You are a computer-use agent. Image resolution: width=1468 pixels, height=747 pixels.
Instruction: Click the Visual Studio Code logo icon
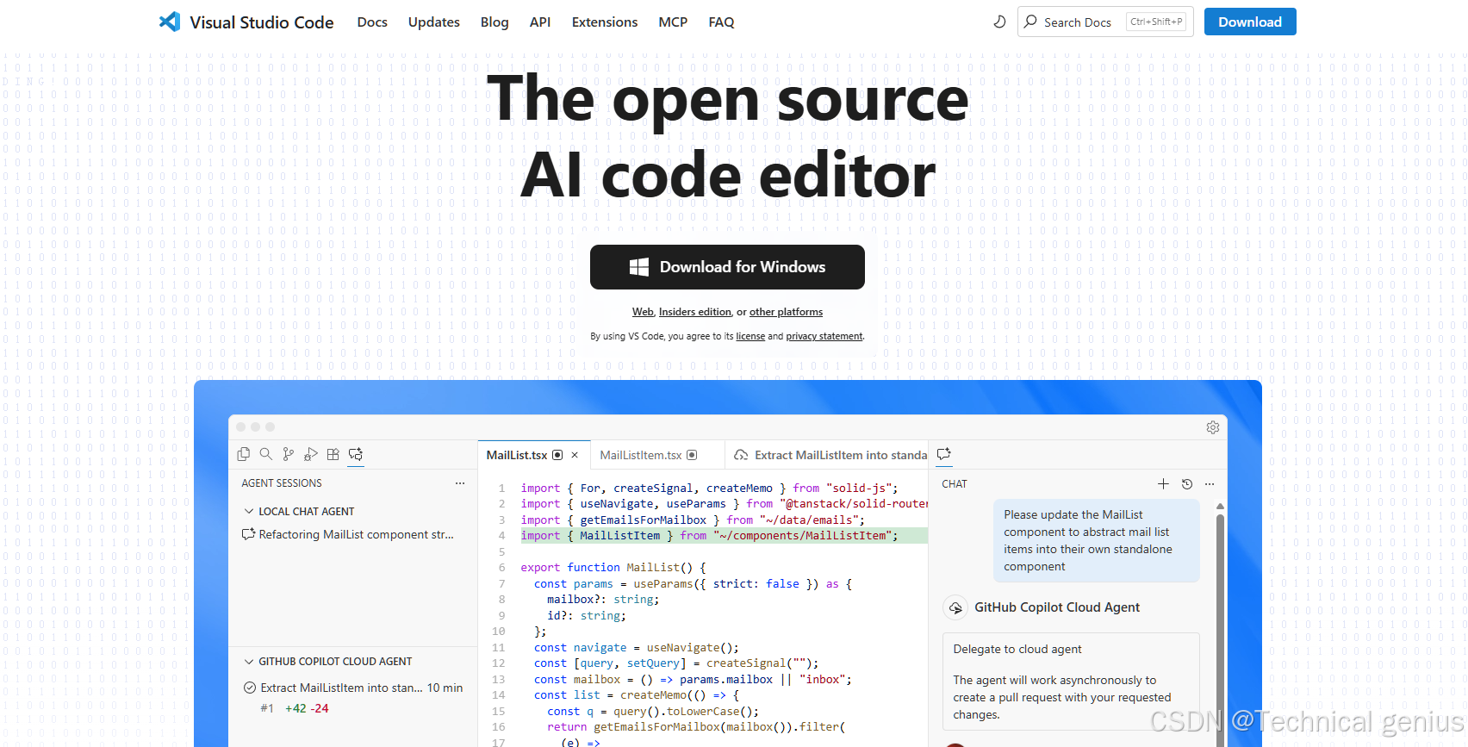click(x=170, y=22)
